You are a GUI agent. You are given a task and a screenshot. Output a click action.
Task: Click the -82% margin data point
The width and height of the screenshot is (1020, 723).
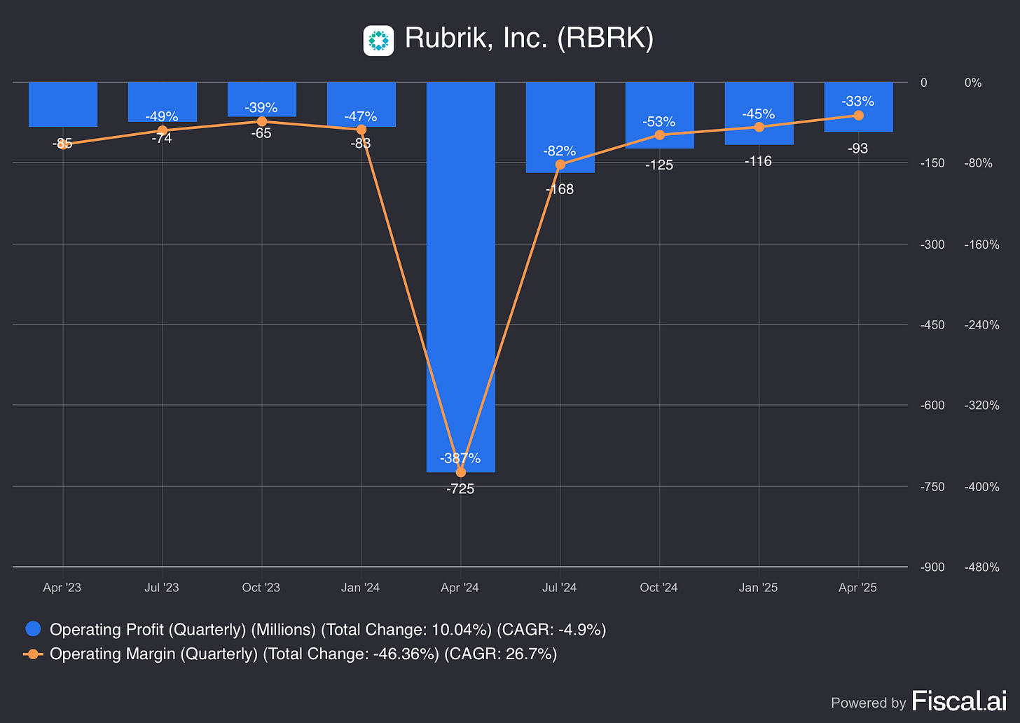click(x=560, y=165)
